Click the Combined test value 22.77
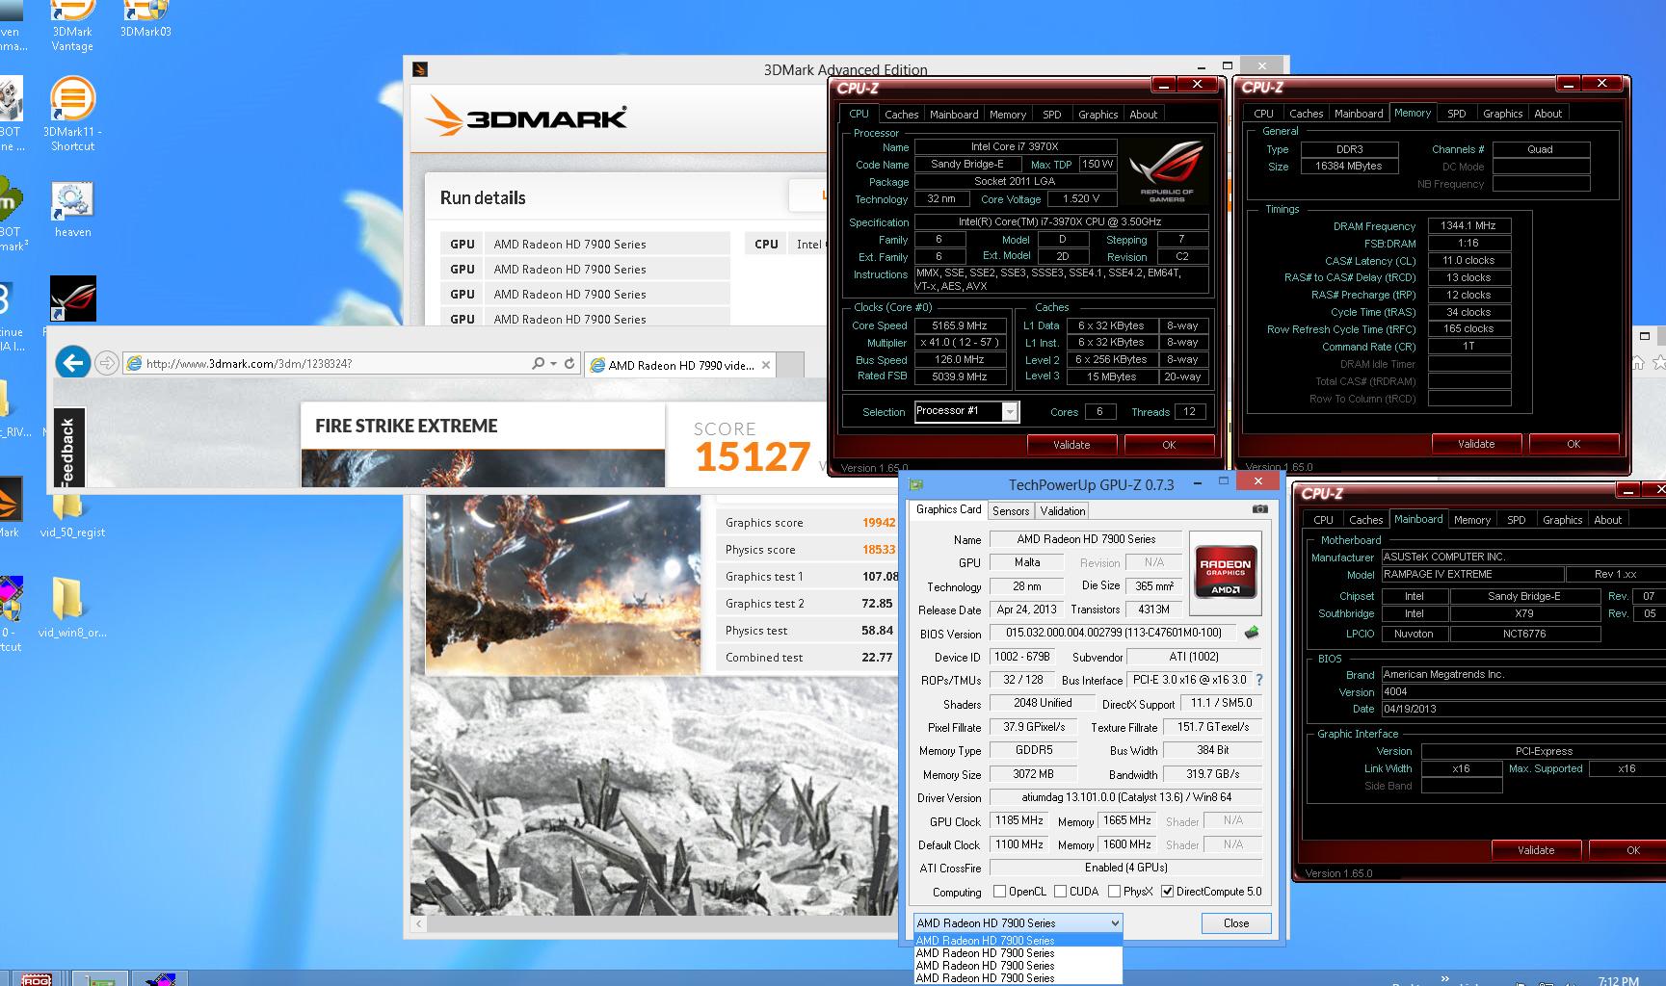This screenshot has width=1666, height=986. 877,658
